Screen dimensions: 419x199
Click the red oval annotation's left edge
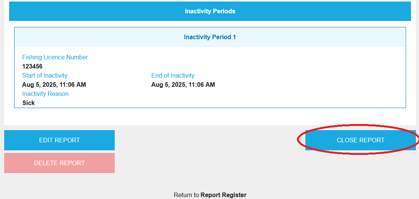[298, 140]
